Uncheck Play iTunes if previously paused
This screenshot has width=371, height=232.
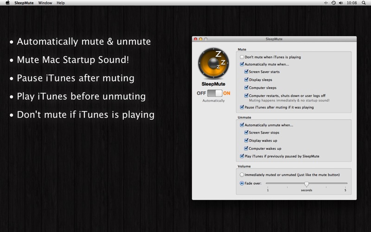point(242,156)
